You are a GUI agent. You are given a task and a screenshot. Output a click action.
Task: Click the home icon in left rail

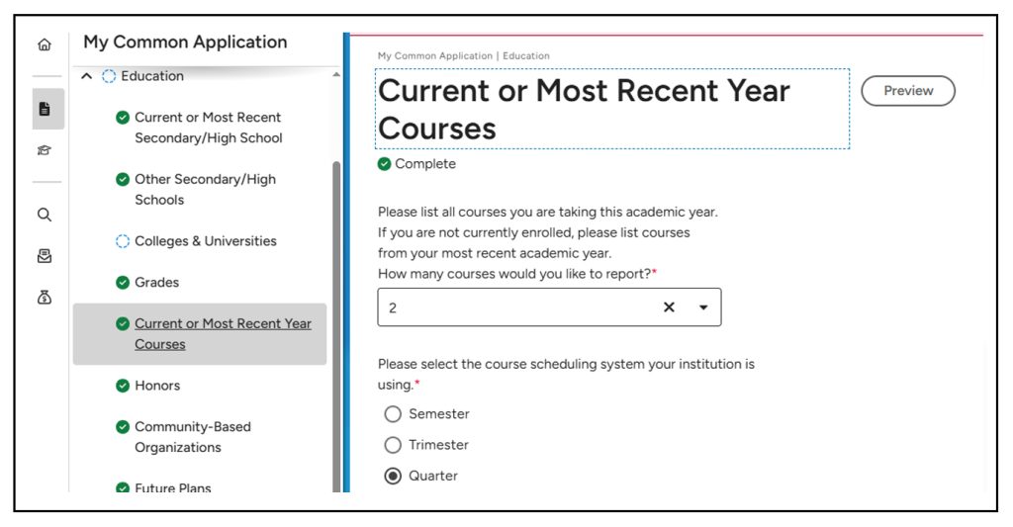44,45
